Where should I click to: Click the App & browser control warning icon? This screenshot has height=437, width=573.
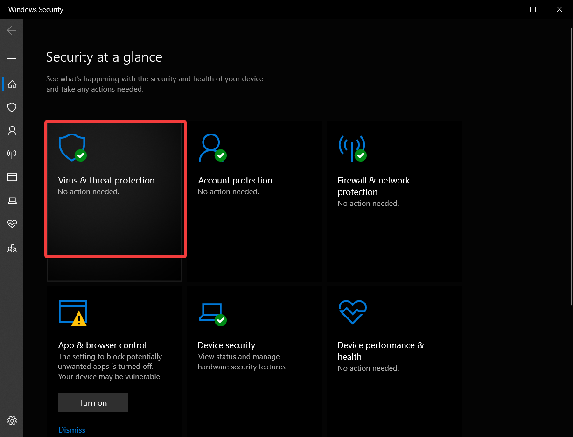click(x=73, y=313)
